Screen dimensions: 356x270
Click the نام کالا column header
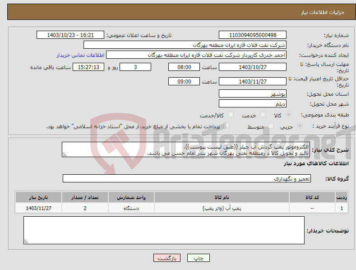[222, 197]
